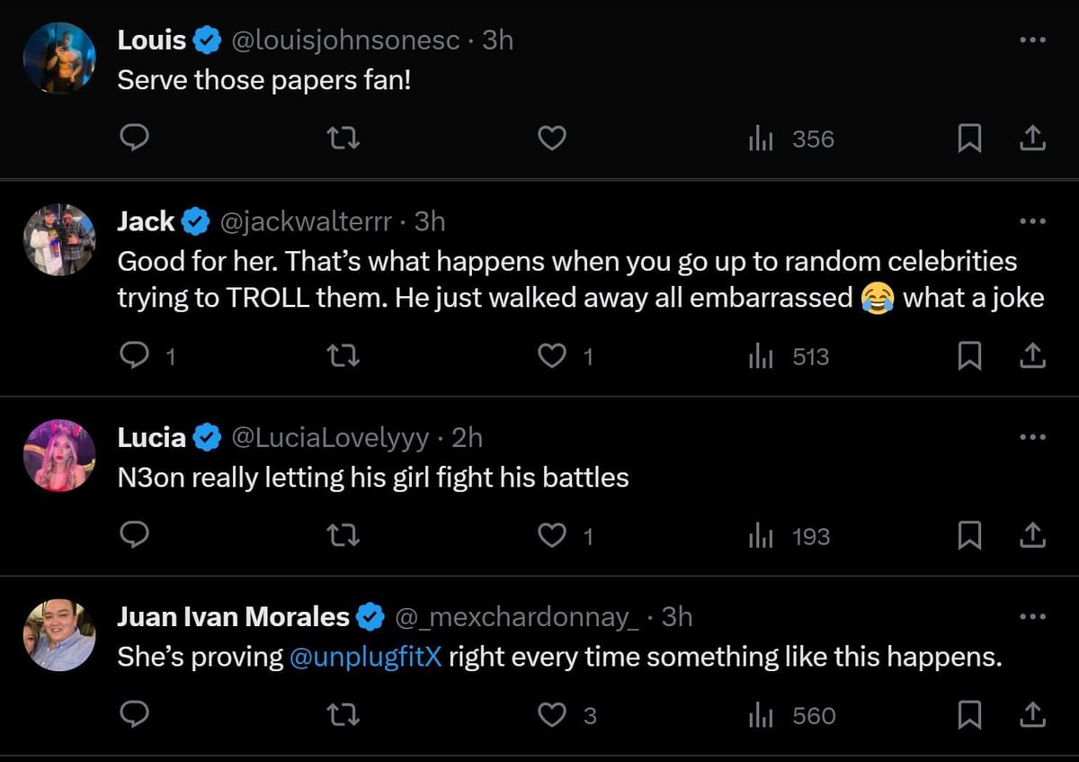Visit the @LuciaLovelyyy profile handle
Image resolution: width=1079 pixels, height=762 pixels.
[x=330, y=437]
